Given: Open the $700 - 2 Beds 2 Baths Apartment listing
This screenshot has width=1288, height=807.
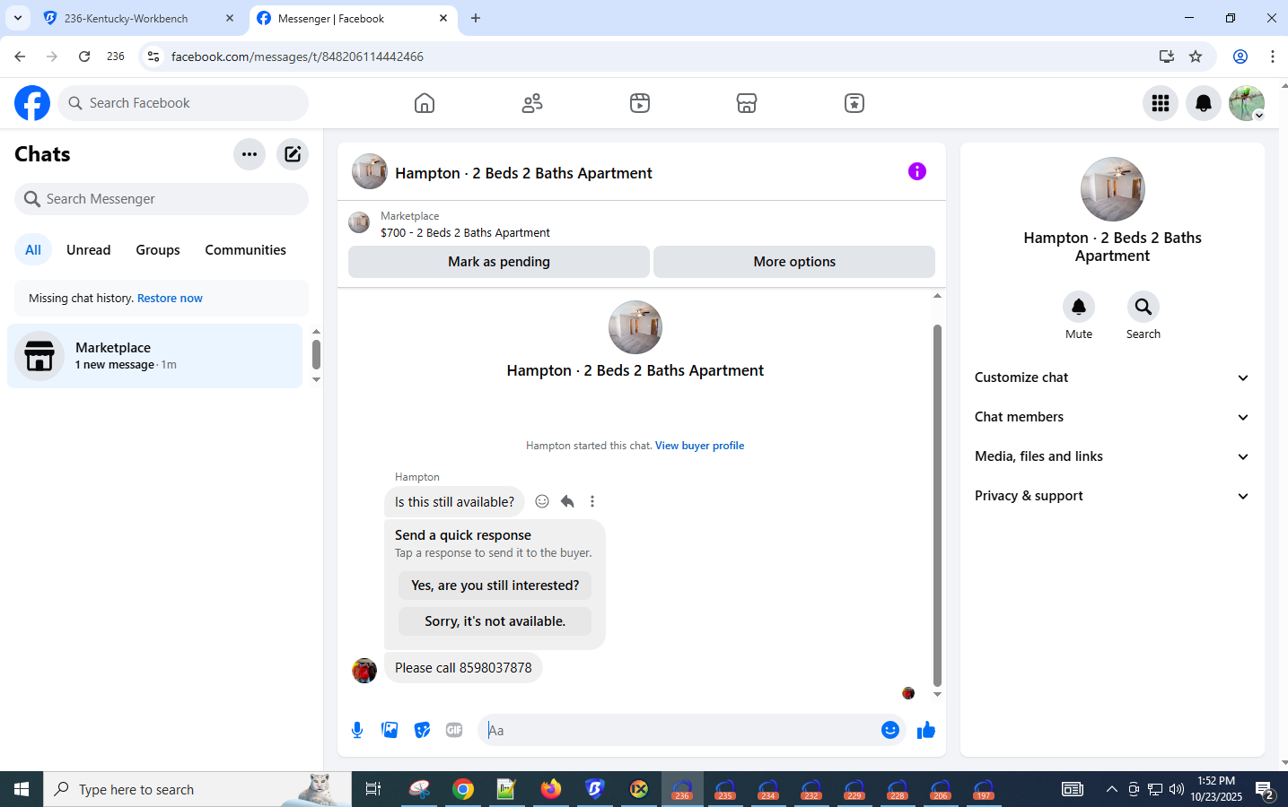Looking at the screenshot, I should [465, 232].
